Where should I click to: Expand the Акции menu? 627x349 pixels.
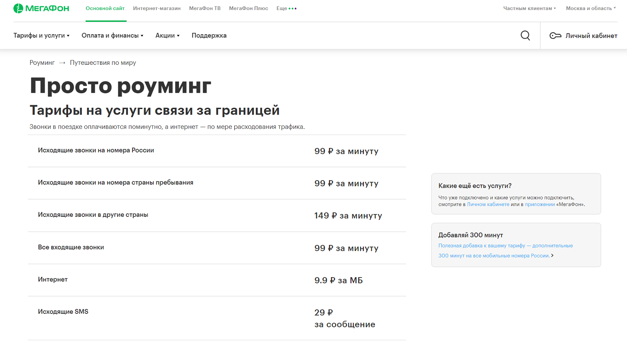tap(167, 36)
